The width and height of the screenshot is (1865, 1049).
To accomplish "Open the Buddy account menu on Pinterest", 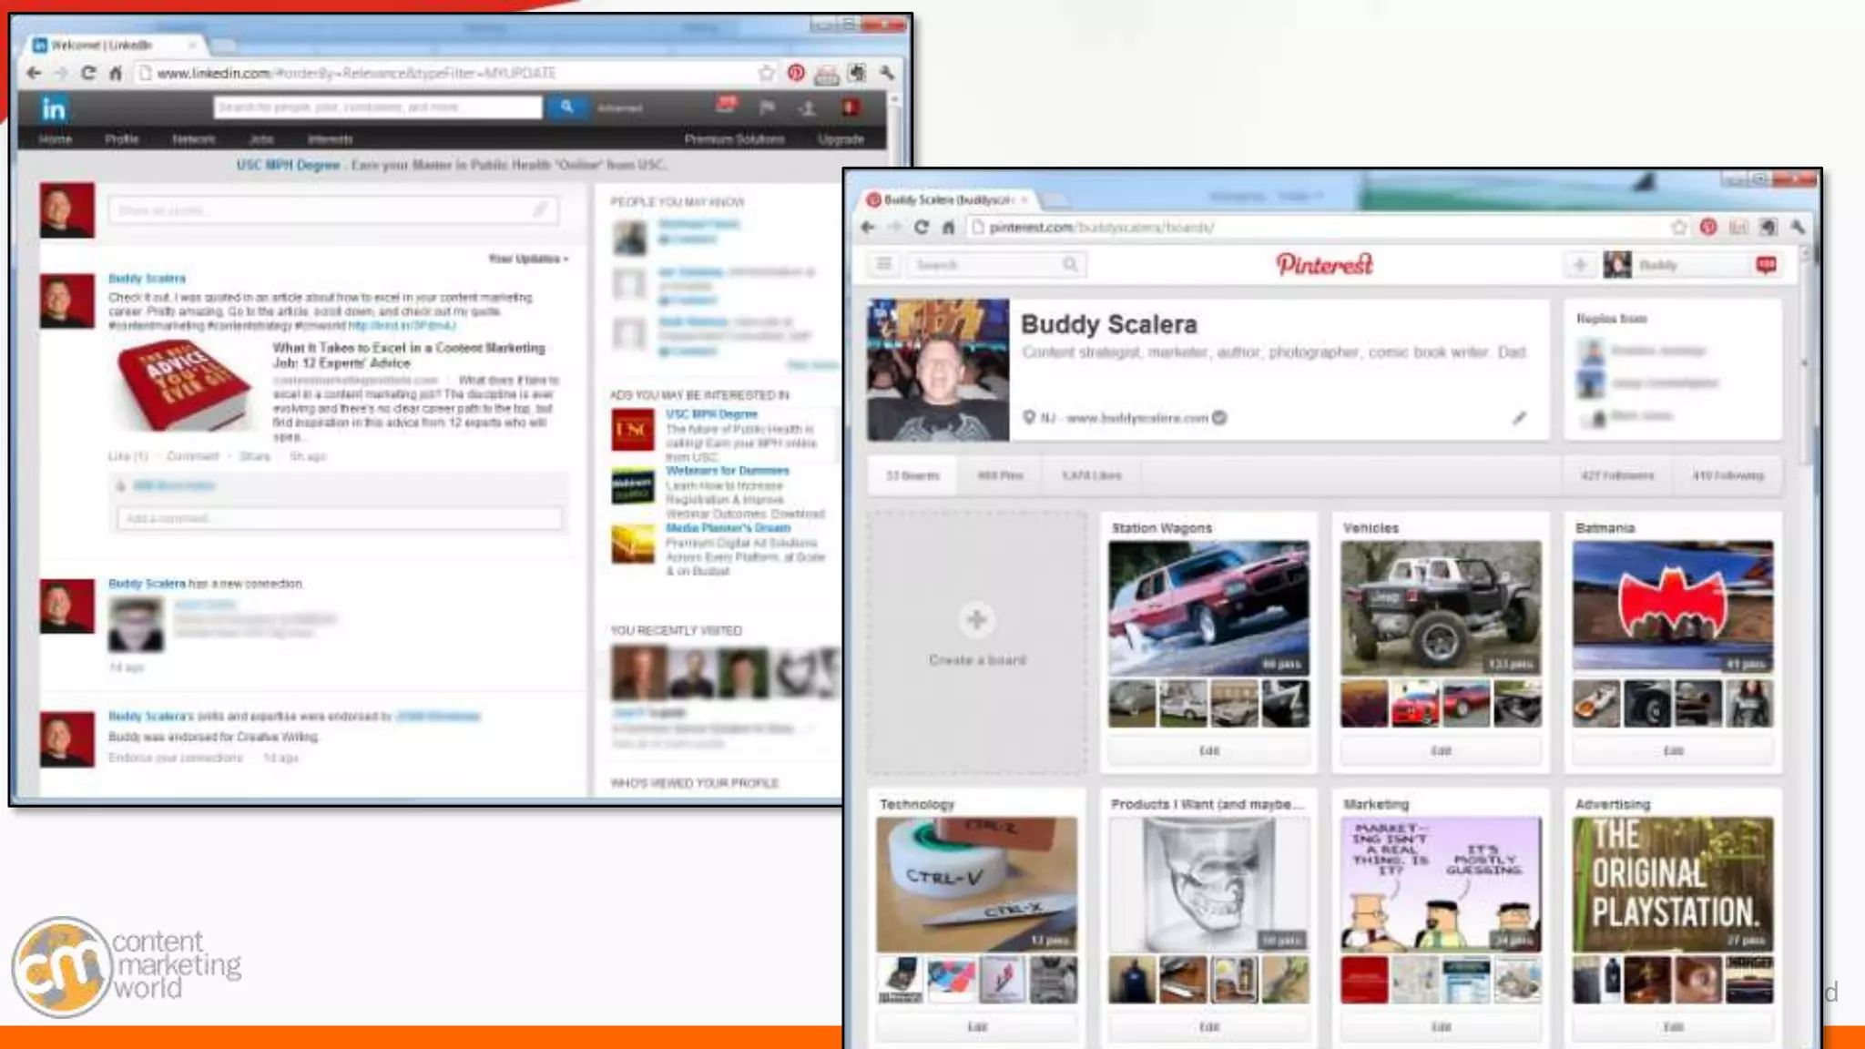I will [1657, 265].
